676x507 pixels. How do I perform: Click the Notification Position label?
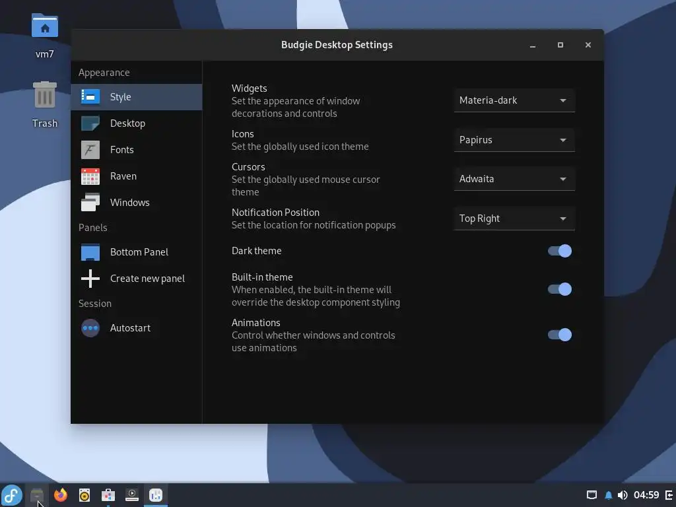275,213
